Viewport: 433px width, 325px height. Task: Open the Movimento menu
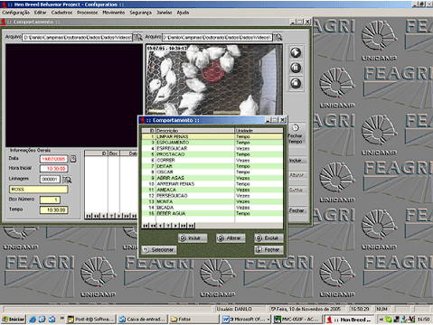point(114,13)
